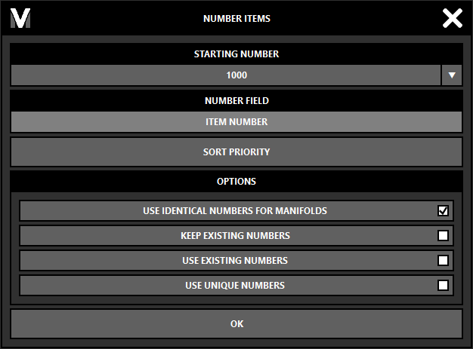Click the Number Items dialog title text

[236, 19]
